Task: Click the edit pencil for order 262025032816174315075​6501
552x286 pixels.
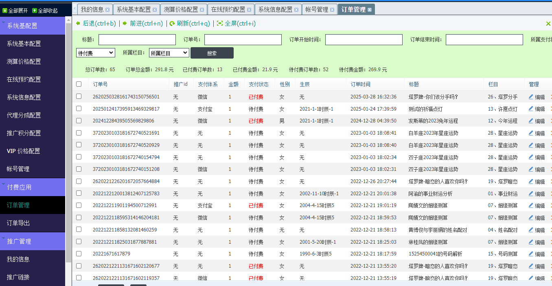Action: click(530, 97)
